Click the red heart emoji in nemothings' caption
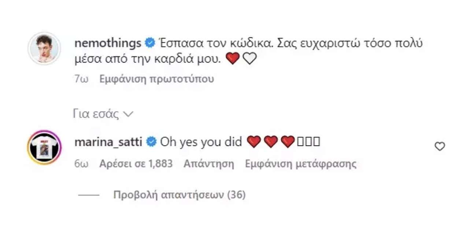This screenshot has width=470, height=234. point(233,59)
